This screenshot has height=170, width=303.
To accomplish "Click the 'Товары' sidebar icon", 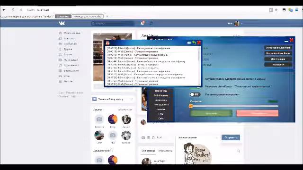I will pos(60,82).
